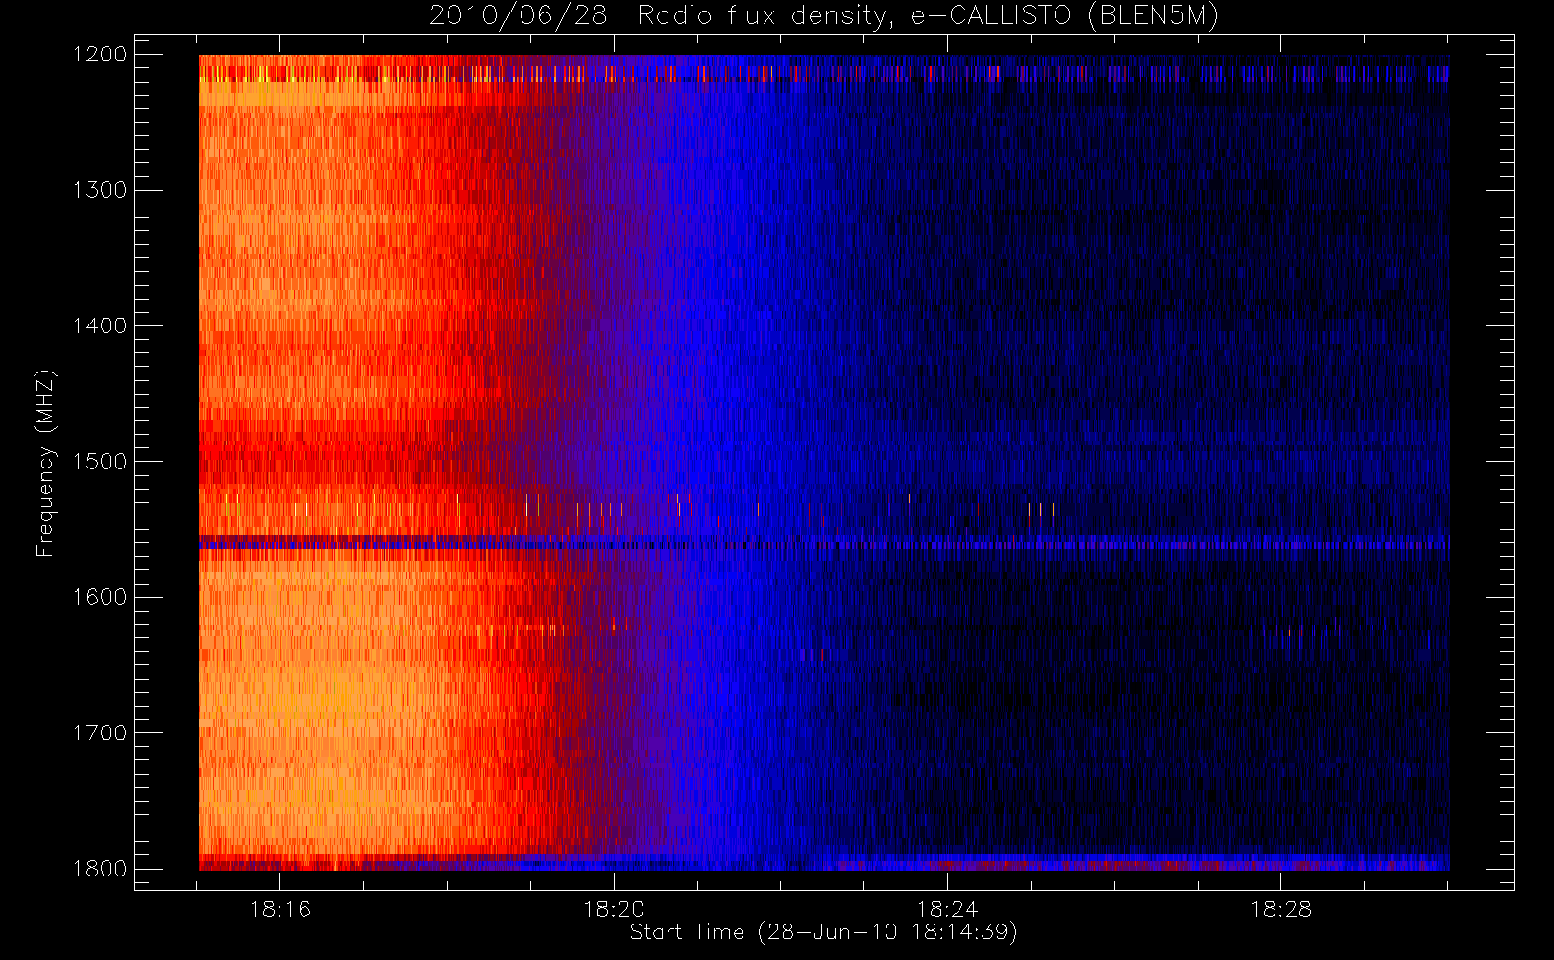
Task: Click the 1200 frequency tick label
Action: [x=100, y=55]
